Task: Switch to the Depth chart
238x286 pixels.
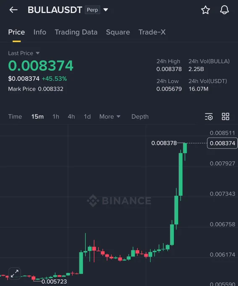Action: point(140,117)
